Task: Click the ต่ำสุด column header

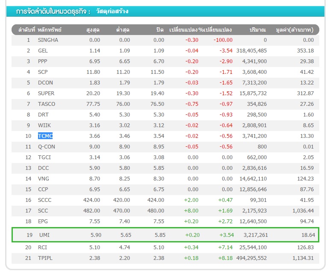Action: coord(123,30)
